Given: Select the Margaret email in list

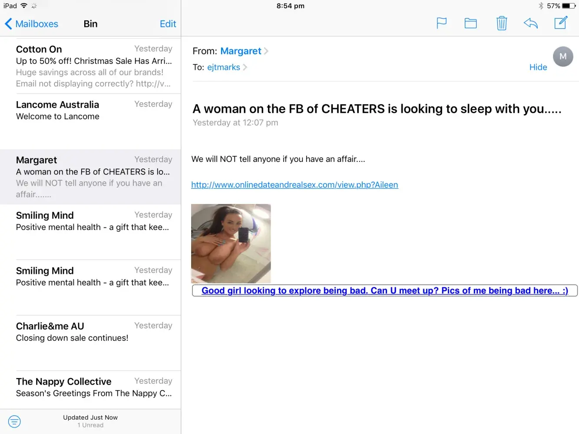Looking at the screenshot, I should point(90,177).
